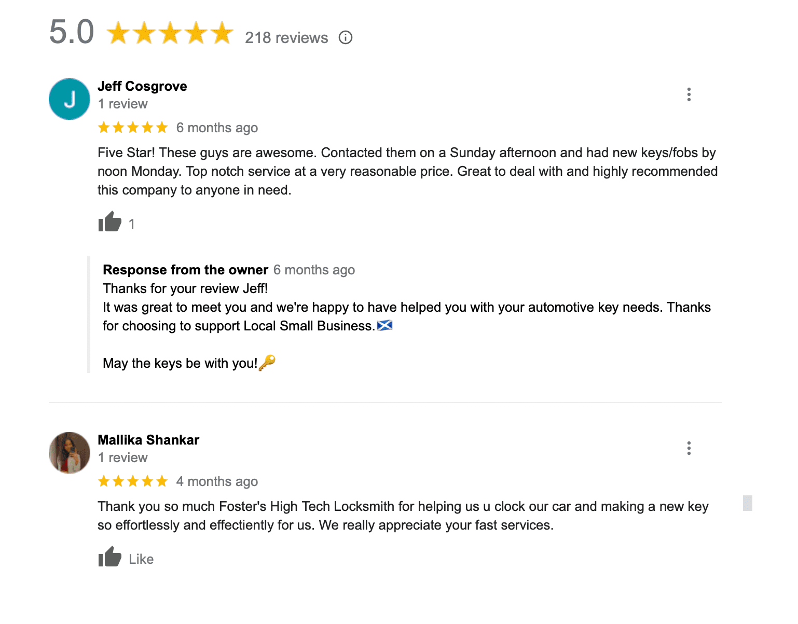Image resolution: width=798 pixels, height=624 pixels.
Task: Click the thumbs-up icon on Jeff Cosgrove's review
Action: (x=110, y=222)
